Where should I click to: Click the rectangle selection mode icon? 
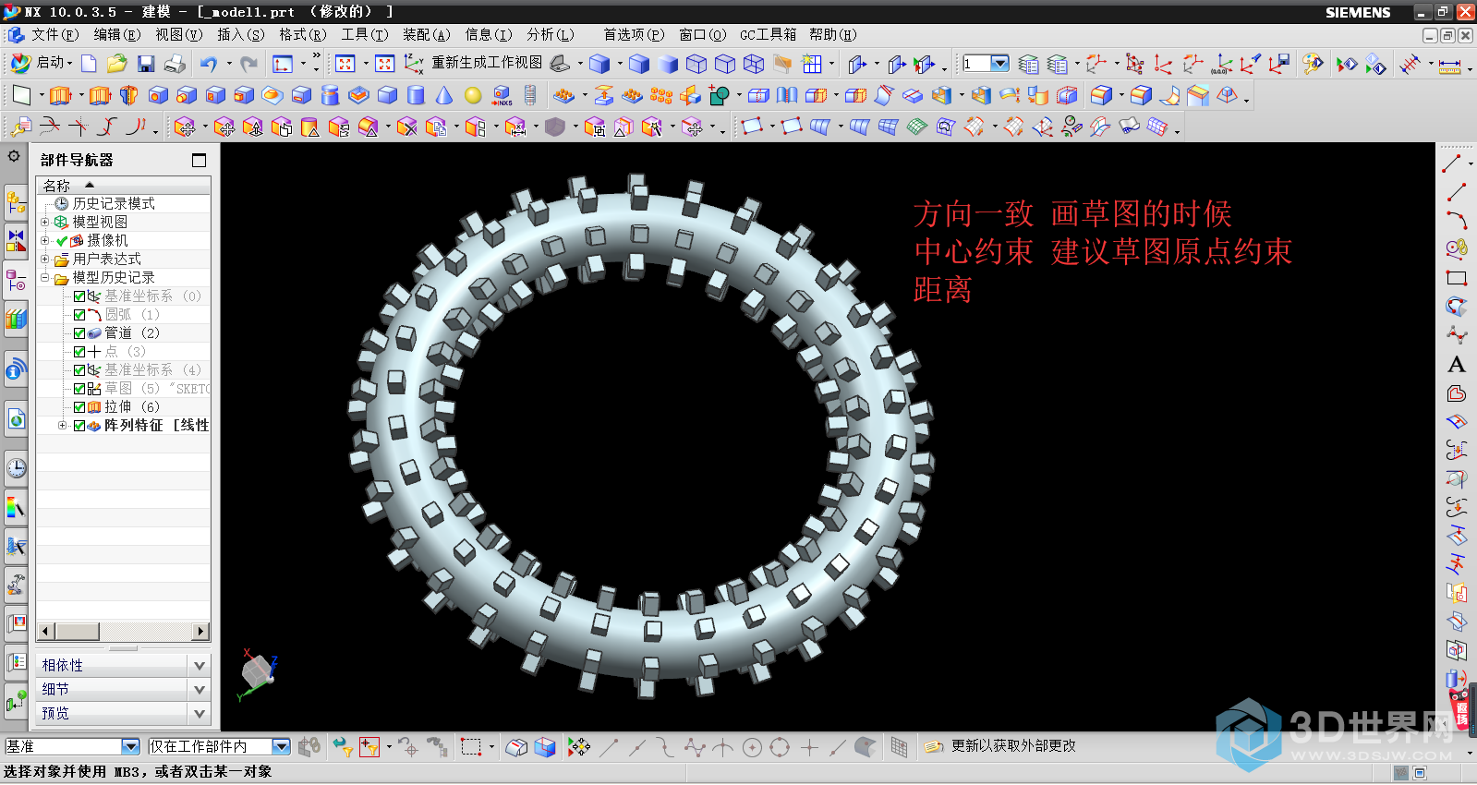click(471, 746)
